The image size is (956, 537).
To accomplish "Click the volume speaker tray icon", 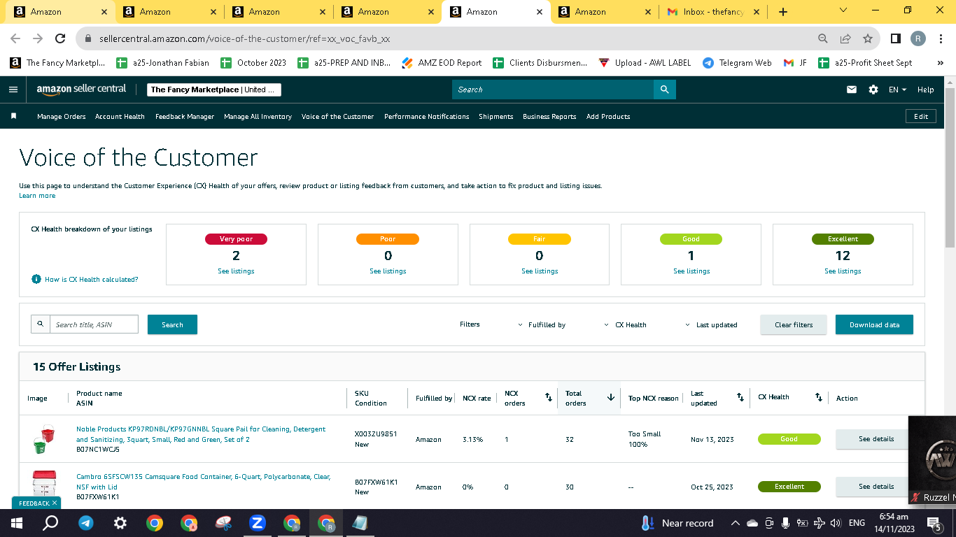I will [835, 523].
